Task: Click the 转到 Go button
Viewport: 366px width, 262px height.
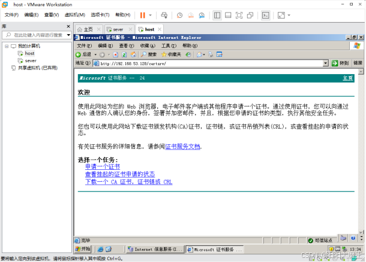Action: tap(340, 63)
